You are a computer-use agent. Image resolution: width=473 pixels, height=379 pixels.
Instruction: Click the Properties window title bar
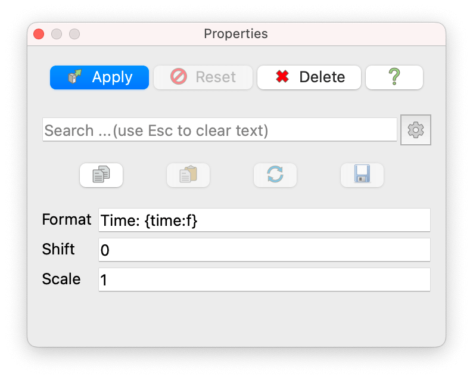(236, 34)
